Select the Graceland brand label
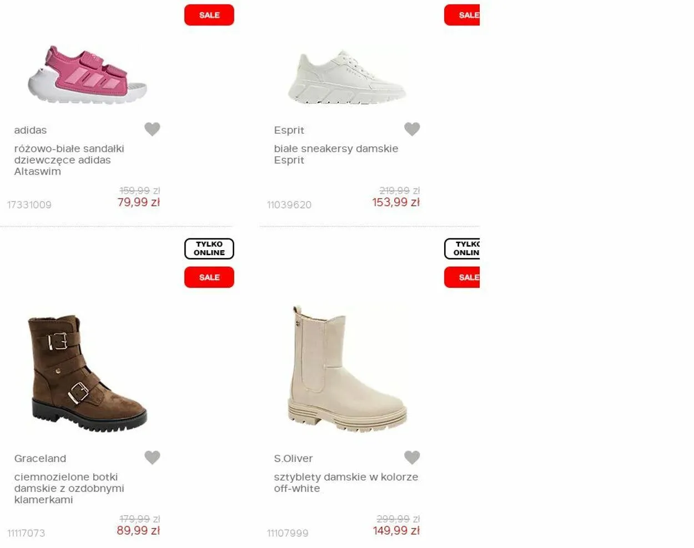694x548 pixels. point(40,459)
